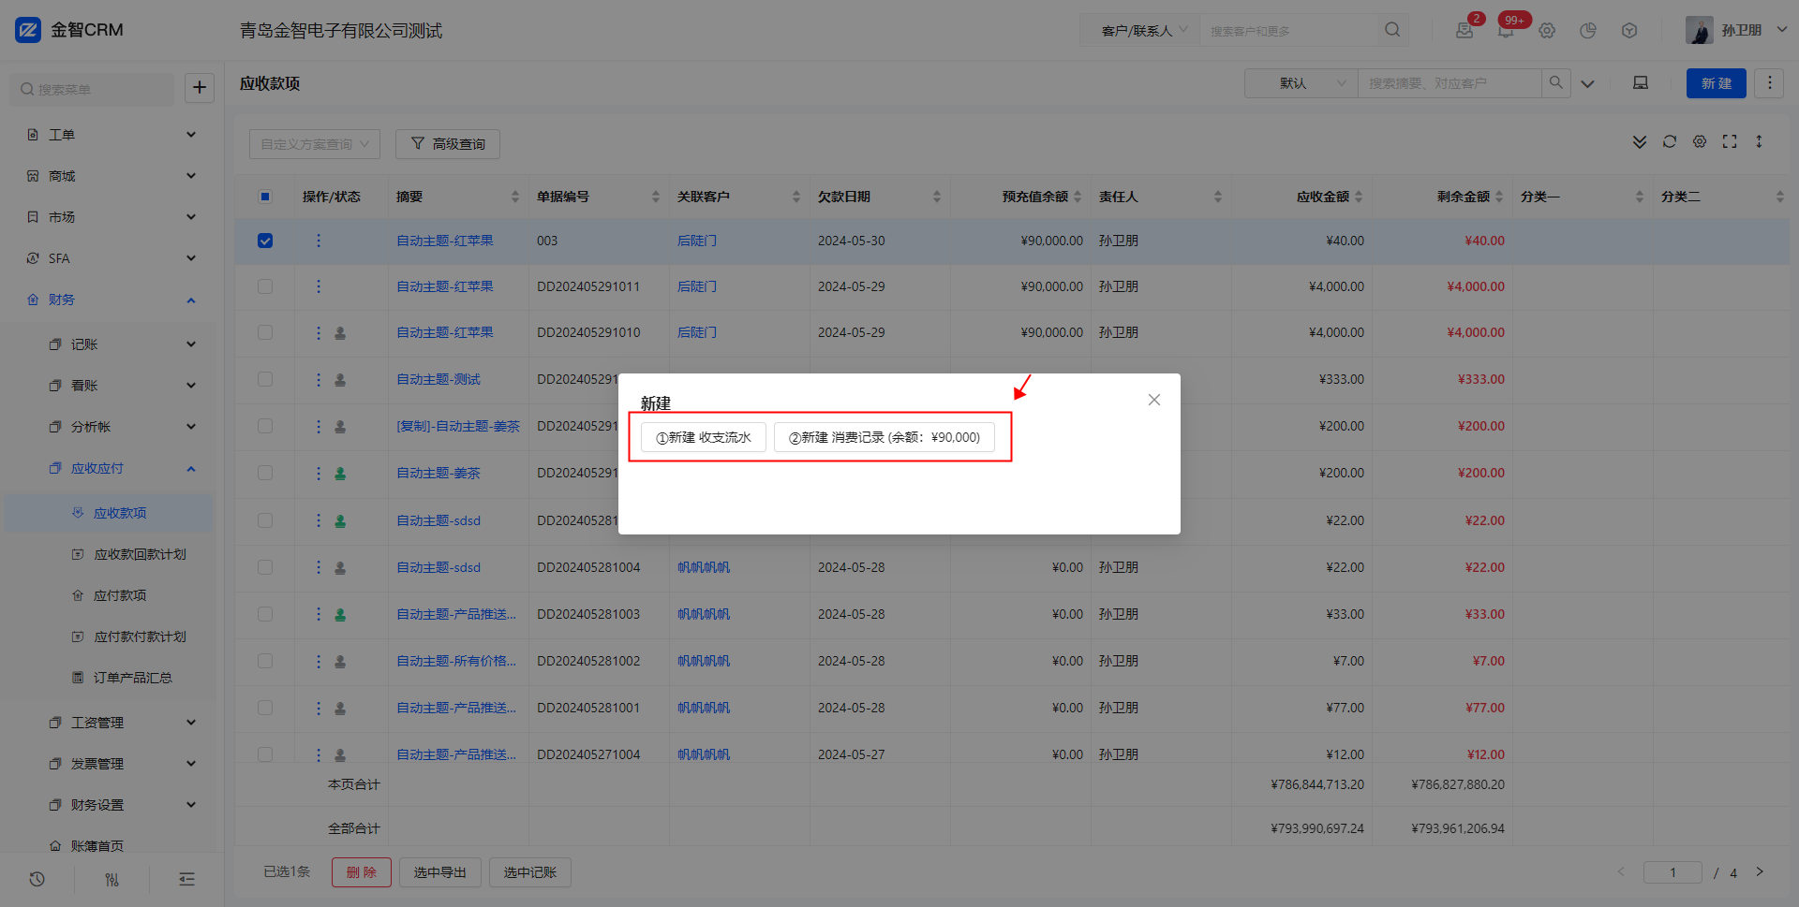The width and height of the screenshot is (1799, 907).
Task: Click the double chevron expand icon in toolbar
Action: click(x=1640, y=141)
